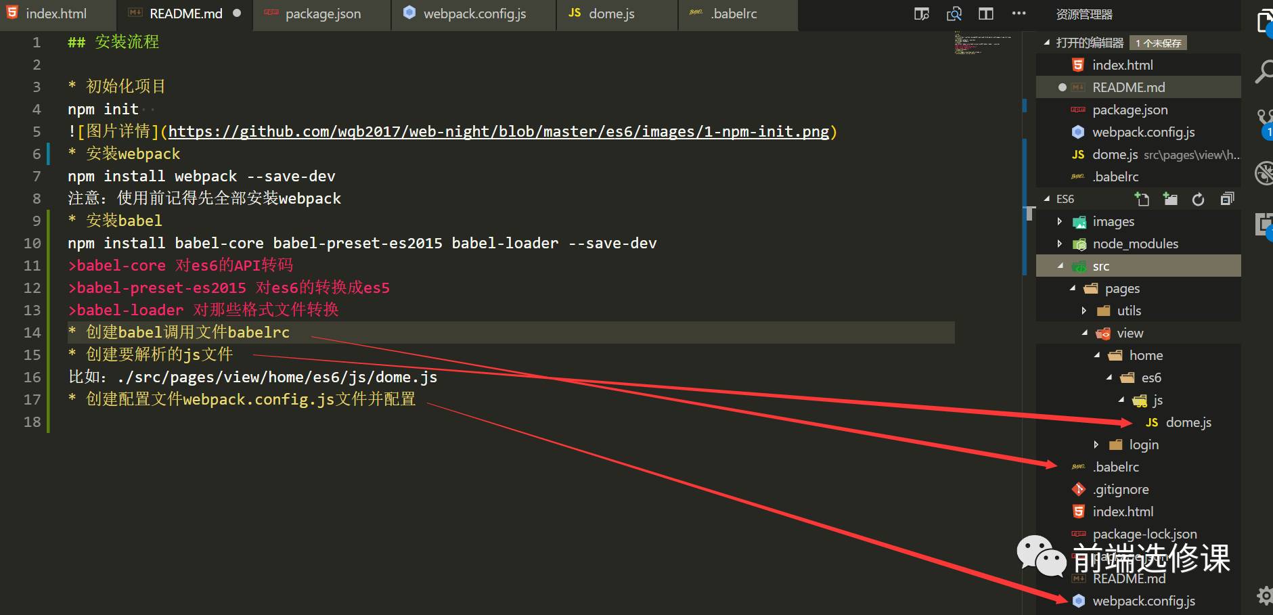Image resolution: width=1273 pixels, height=615 pixels.
Task: Collapse the ES6 workspace section
Action: point(1047,199)
